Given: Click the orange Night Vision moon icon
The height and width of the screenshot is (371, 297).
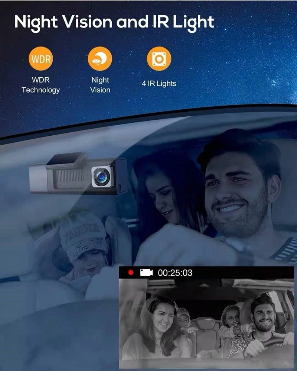Looking at the screenshot, I should [x=100, y=59].
